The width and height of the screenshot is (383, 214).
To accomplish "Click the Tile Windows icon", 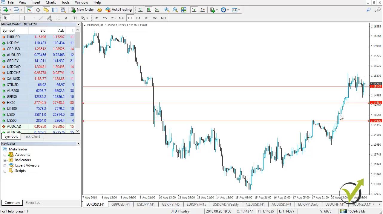I will tap(184, 10).
